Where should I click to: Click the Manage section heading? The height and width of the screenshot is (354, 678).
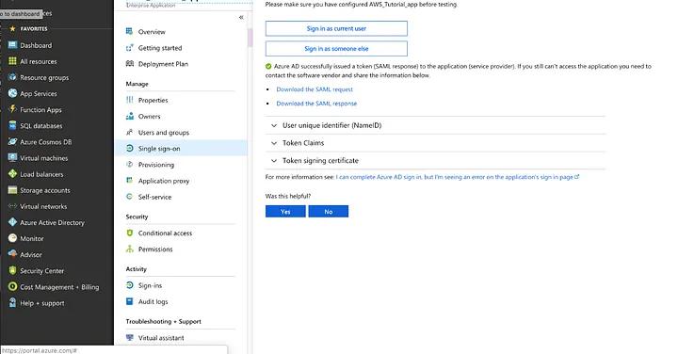point(137,84)
